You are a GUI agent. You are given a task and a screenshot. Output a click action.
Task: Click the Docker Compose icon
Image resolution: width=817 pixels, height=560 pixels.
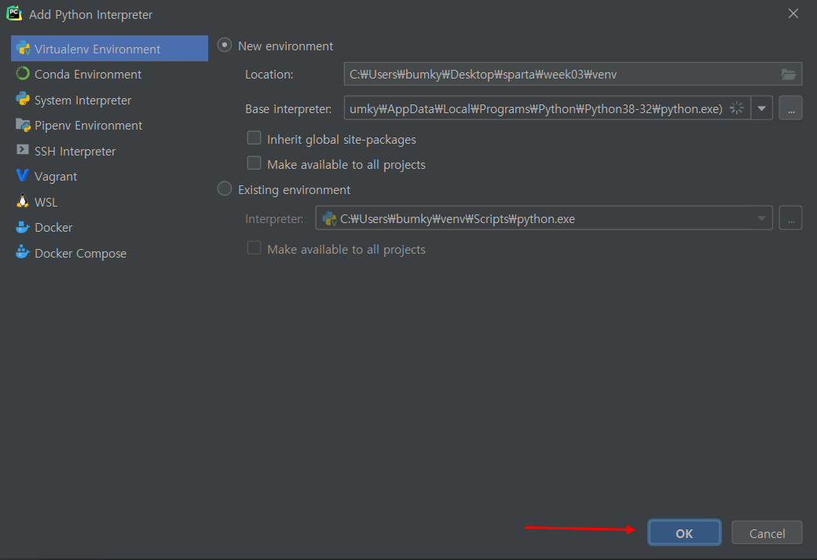[x=23, y=252]
